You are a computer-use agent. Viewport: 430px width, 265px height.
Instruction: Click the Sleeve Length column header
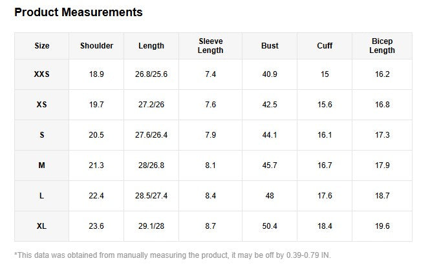pos(210,46)
